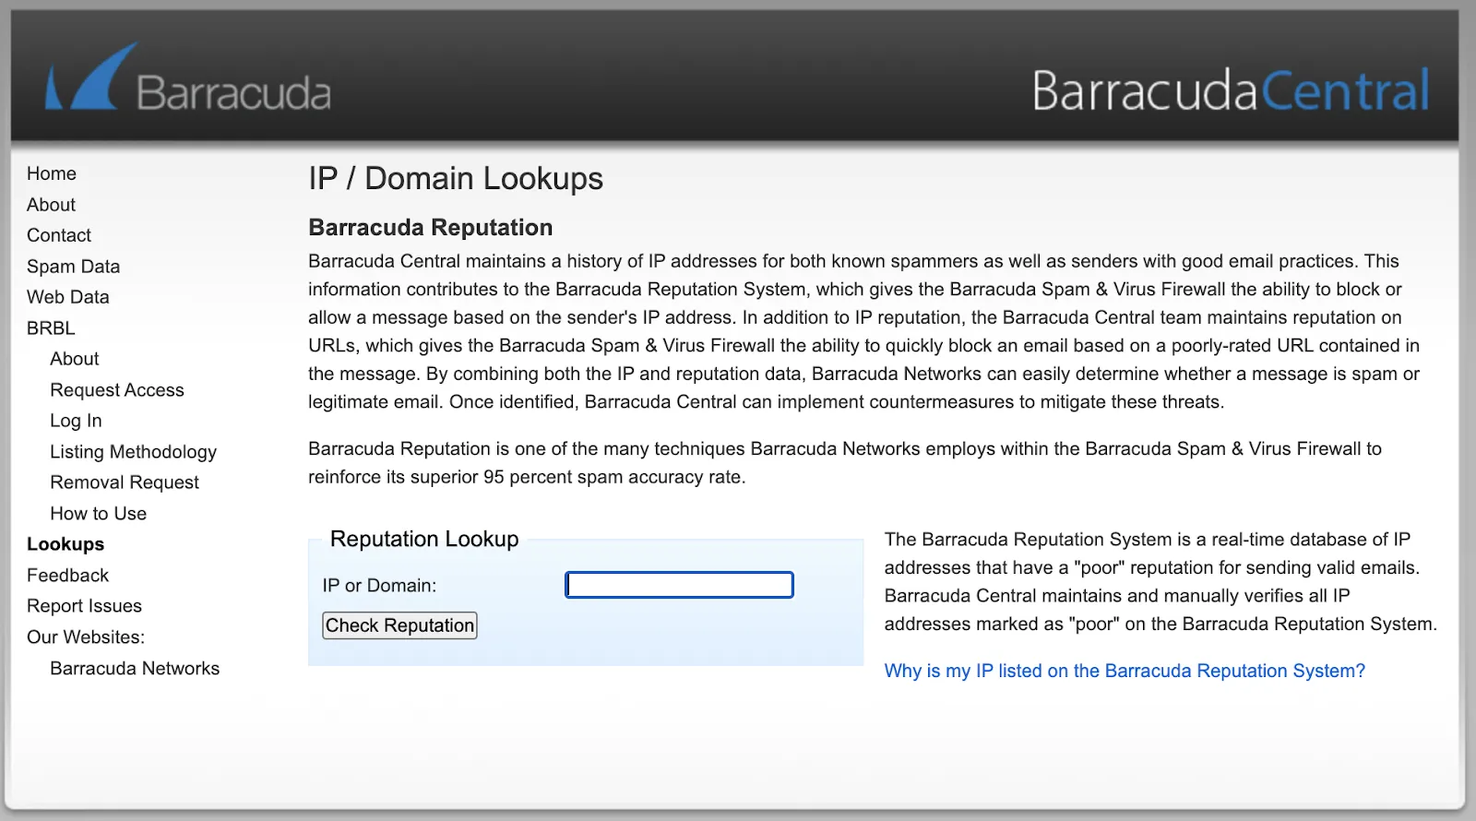Open How to Use page
The width and height of the screenshot is (1476, 821).
[x=99, y=514]
